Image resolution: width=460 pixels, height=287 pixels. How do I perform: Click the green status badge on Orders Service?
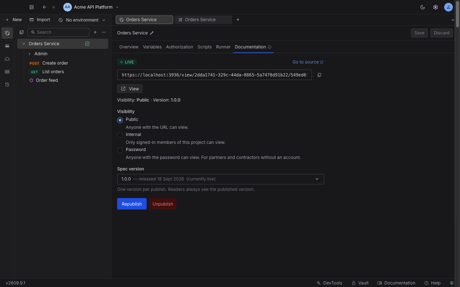[x=87, y=44]
